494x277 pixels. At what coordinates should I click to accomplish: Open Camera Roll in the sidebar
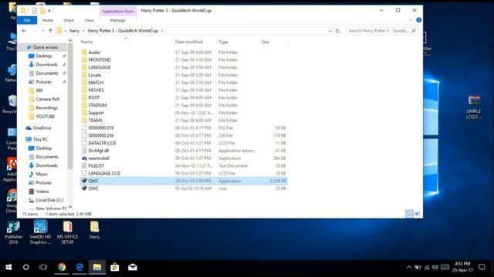tap(47, 99)
